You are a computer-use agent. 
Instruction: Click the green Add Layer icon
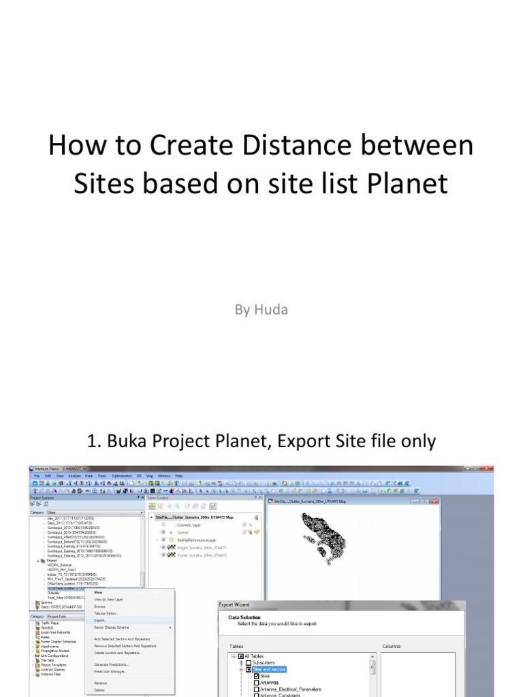152,506
